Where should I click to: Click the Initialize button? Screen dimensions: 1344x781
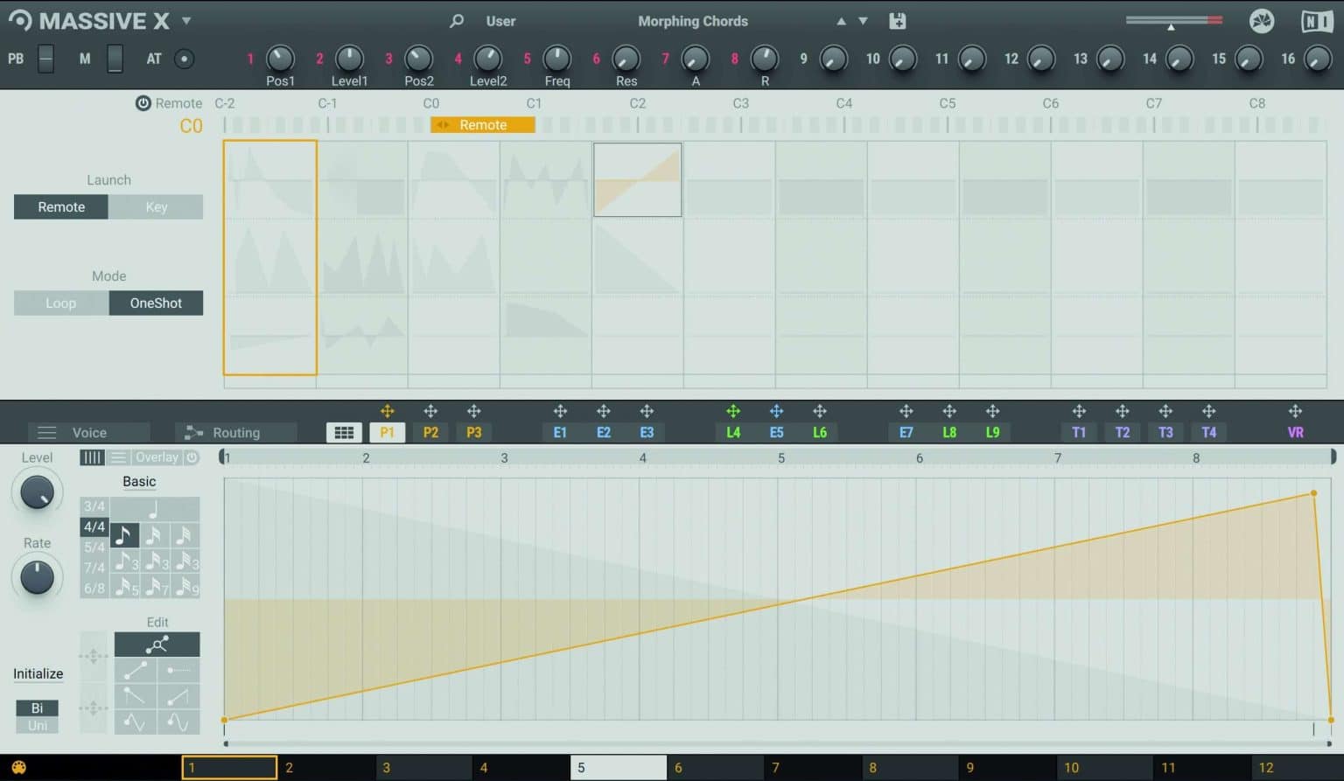click(38, 673)
